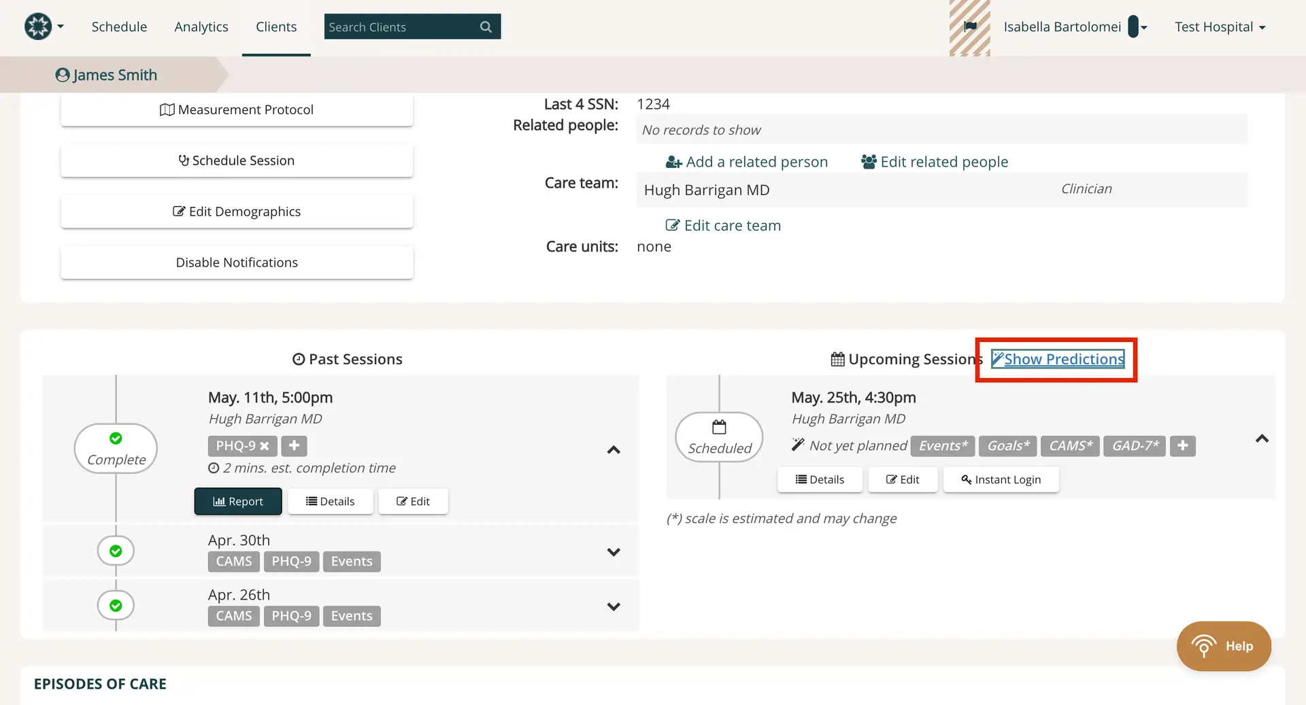
Task: Remove the PHQ-9 scale with its x icon
Action: (x=265, y=446)
